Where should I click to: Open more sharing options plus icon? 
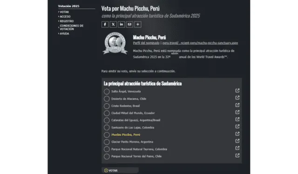138,24
